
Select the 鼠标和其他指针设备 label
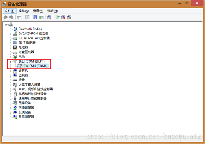[33, 94]
